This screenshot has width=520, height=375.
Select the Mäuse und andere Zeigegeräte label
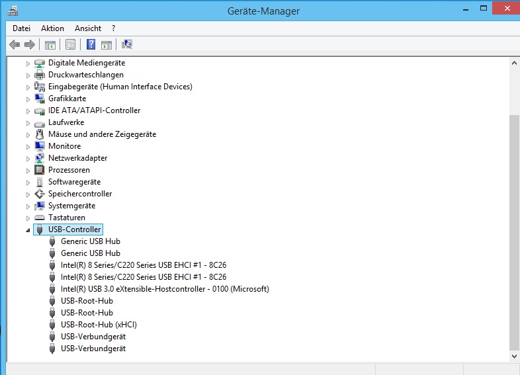[x=102, y=134]
